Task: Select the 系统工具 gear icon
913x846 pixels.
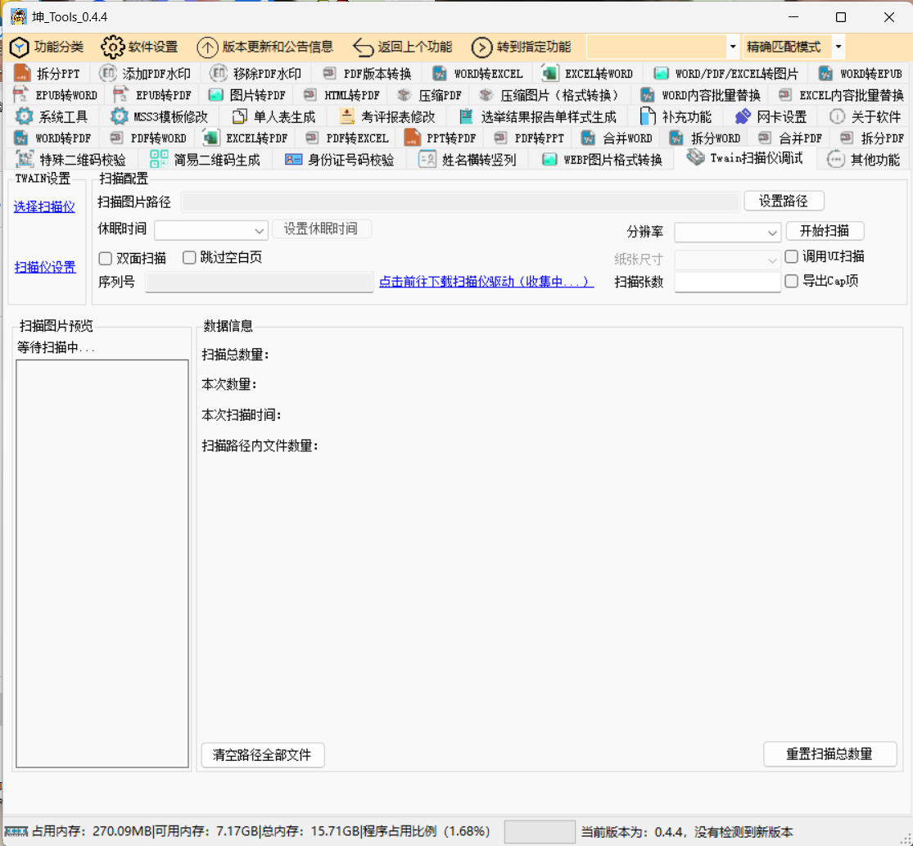Action: [25, 116]
